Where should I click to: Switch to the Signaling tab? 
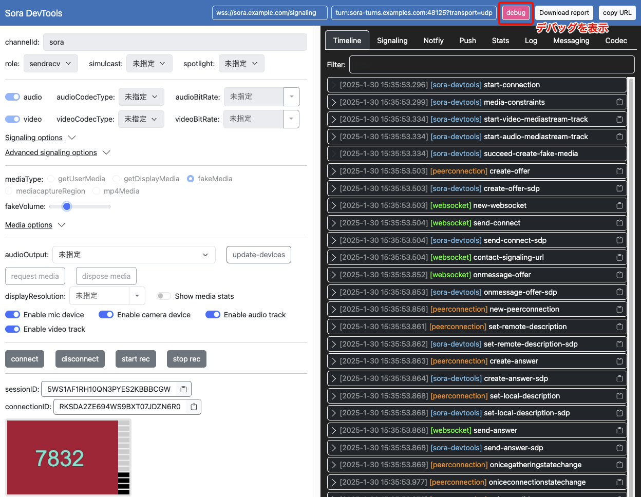pos(392,40)
